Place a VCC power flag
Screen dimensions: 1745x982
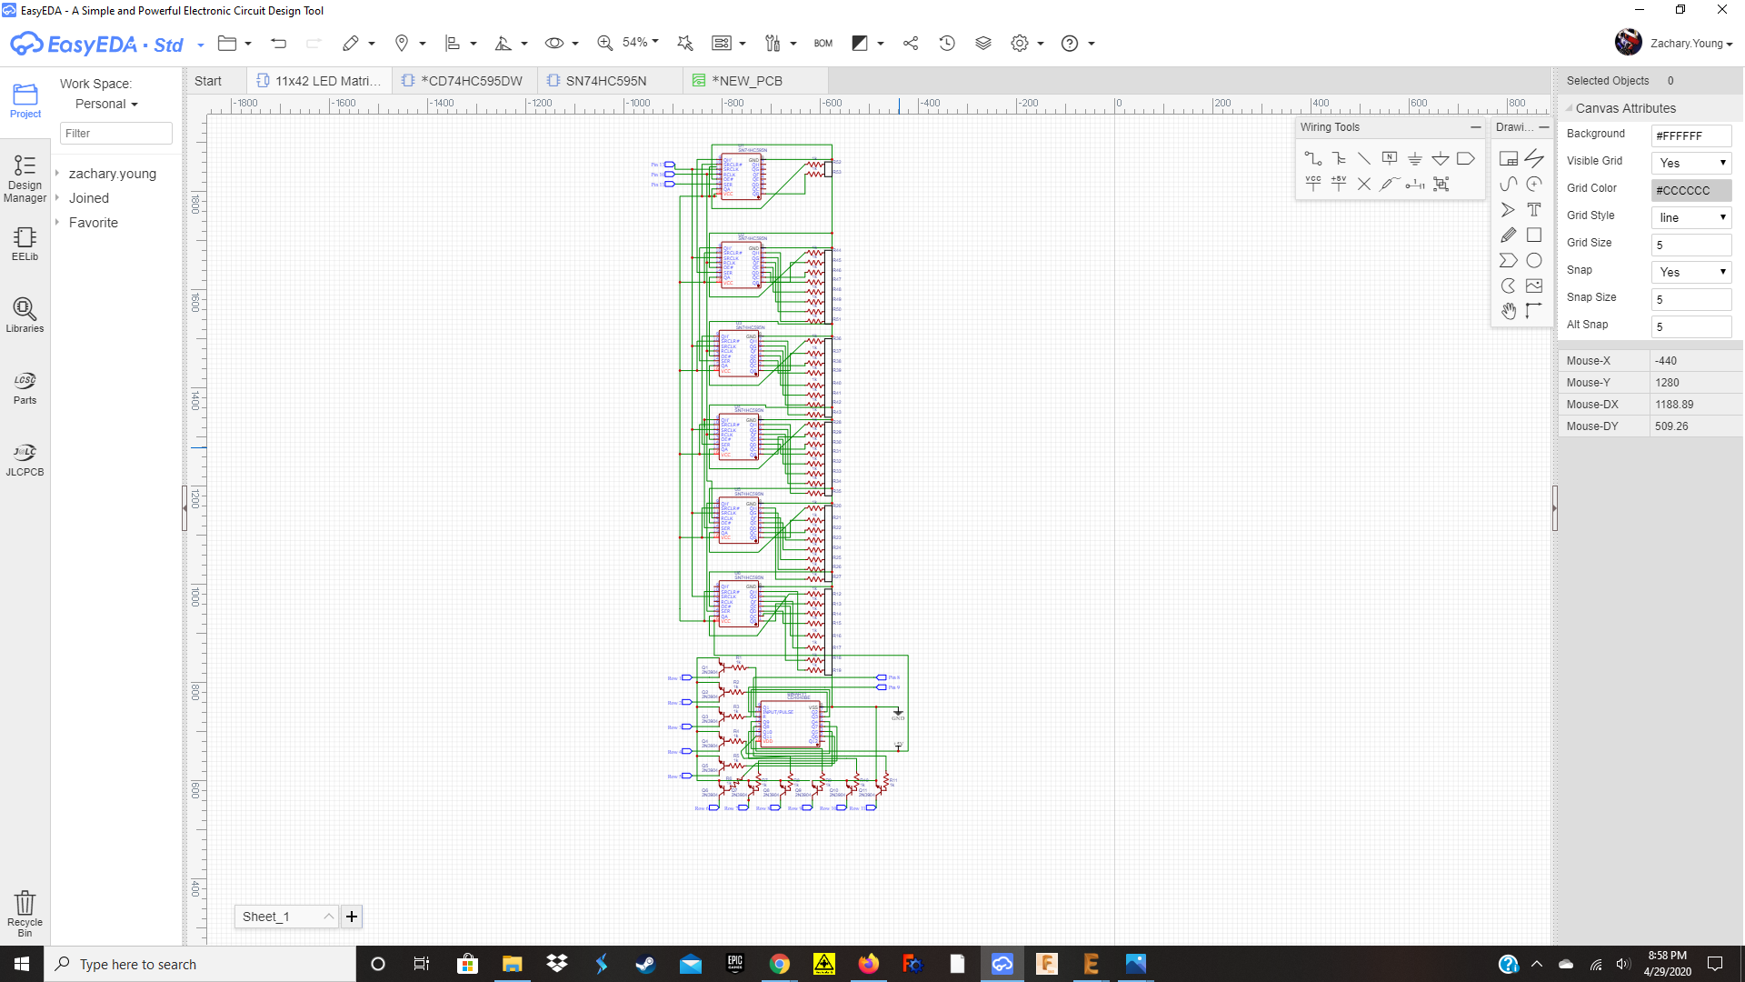point(1313,183)
